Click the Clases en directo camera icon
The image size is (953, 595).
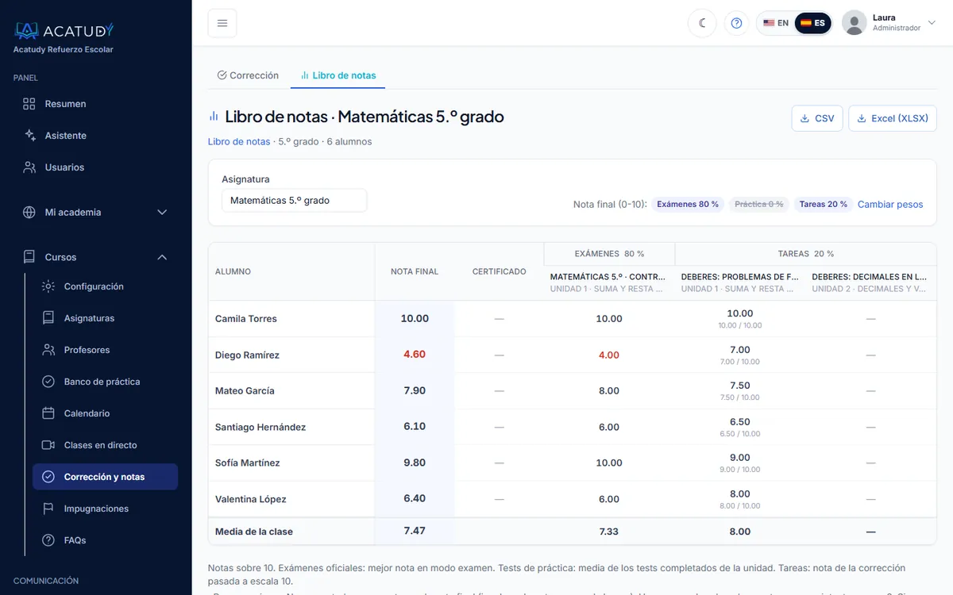click(48, 445)
